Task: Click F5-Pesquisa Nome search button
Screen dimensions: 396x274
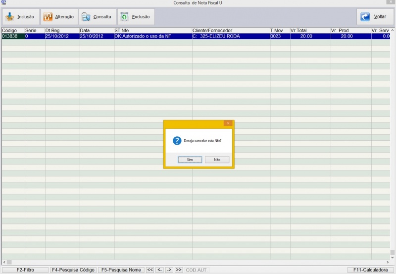Action: coord(121,270)
